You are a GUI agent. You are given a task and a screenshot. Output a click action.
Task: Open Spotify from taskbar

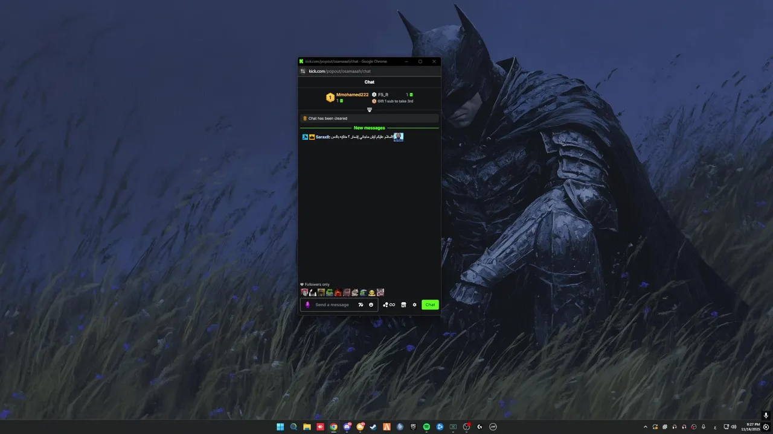[x=426, y=427]
